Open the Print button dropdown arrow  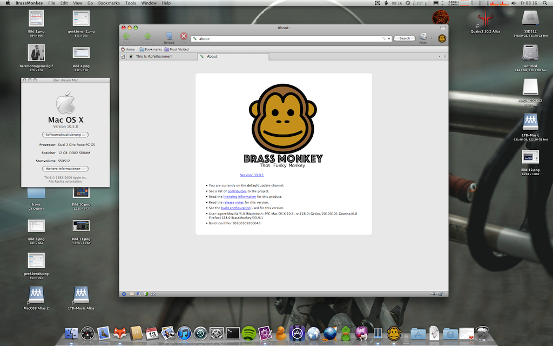431,39
